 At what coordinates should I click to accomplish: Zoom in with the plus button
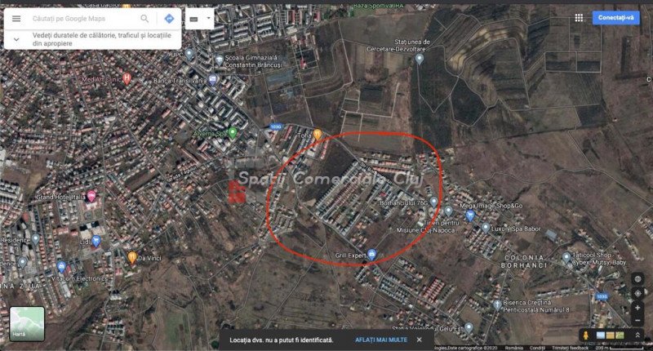click(637, 308)
